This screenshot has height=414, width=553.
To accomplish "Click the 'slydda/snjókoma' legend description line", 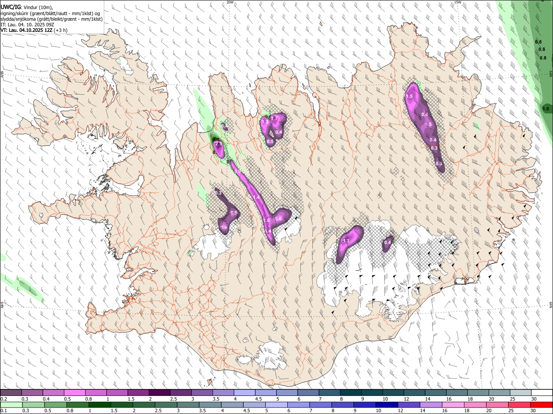I will click(52, 19).
